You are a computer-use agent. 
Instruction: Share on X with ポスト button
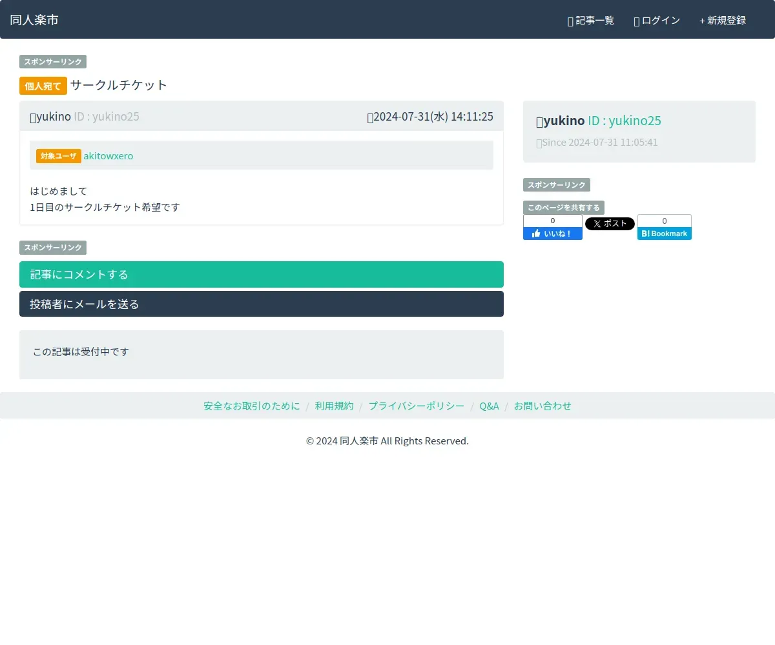click(x=610, y=224)
